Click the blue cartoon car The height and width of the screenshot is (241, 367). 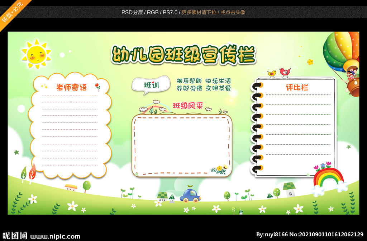pyautogui.click(x=190, y=194)
